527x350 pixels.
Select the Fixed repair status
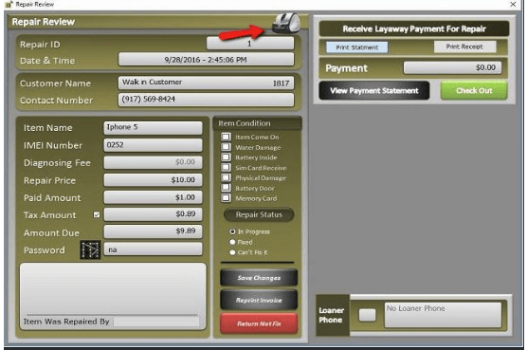pyautogui.click(x=232, y=242)
